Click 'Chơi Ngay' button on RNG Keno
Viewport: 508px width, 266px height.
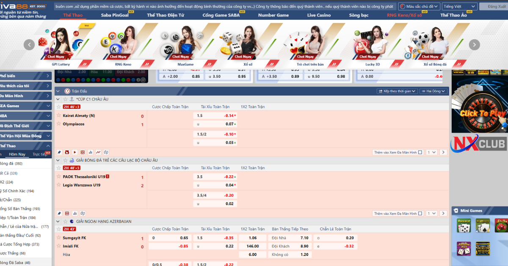[119, 57]
